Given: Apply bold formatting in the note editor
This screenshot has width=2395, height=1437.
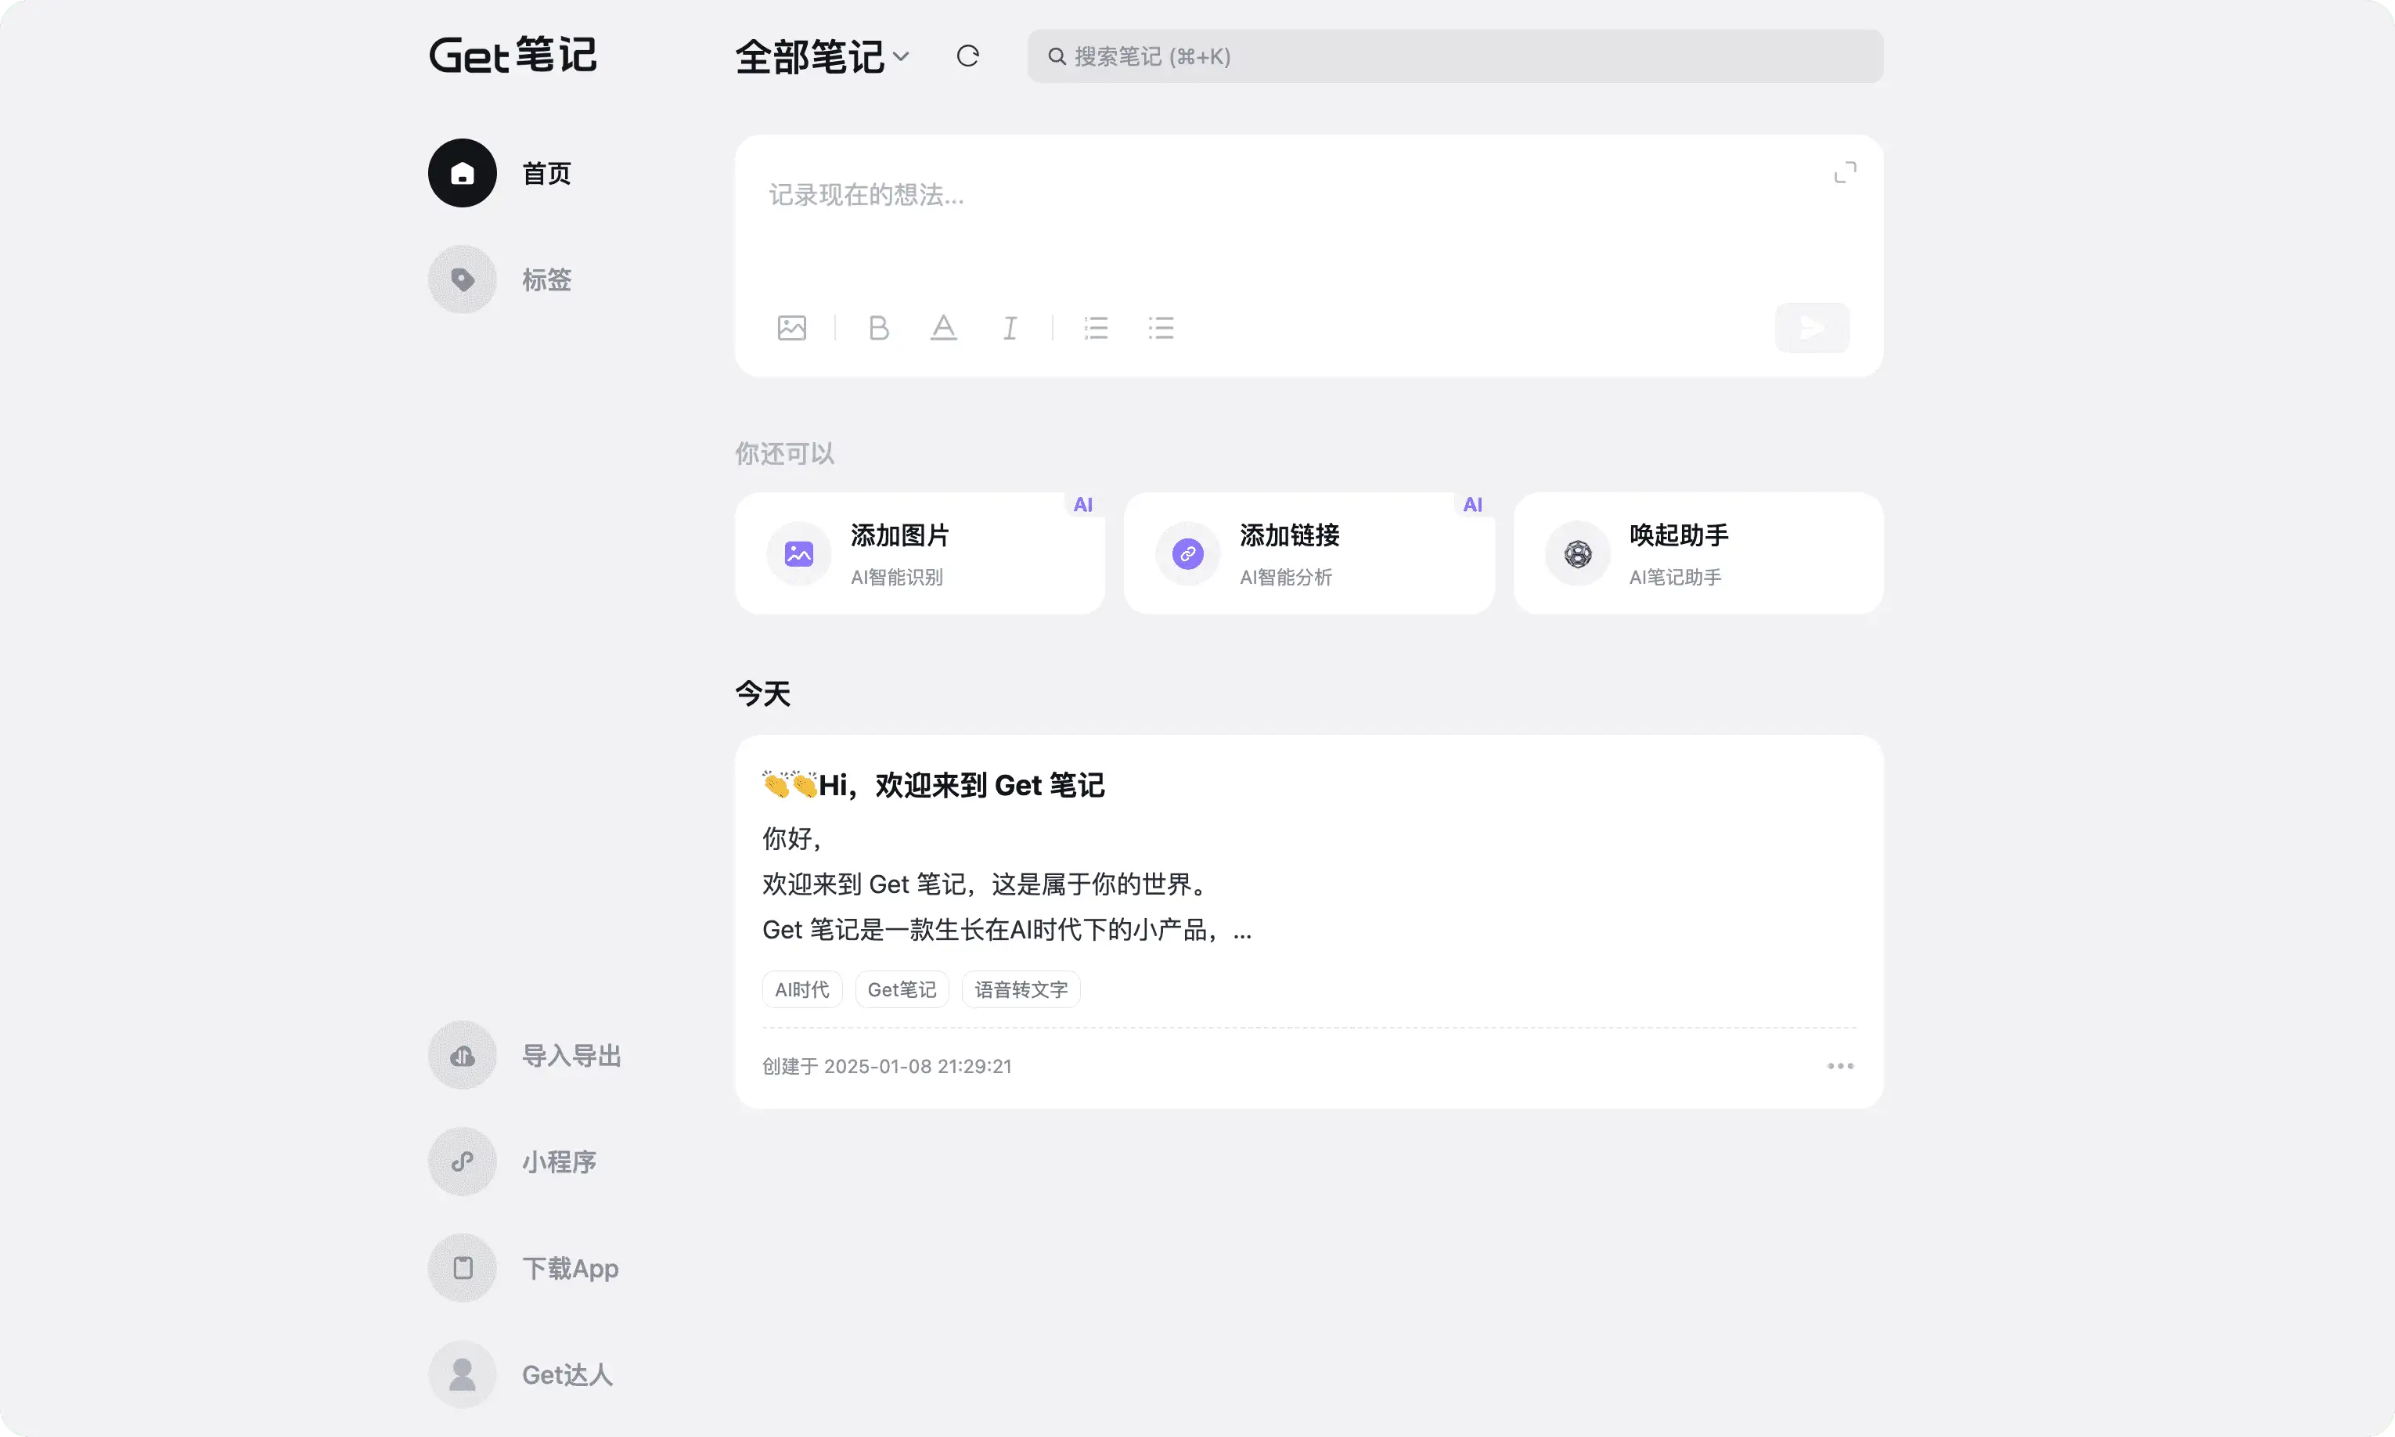Looking at the screenshot, I should (x=877, y=327).
